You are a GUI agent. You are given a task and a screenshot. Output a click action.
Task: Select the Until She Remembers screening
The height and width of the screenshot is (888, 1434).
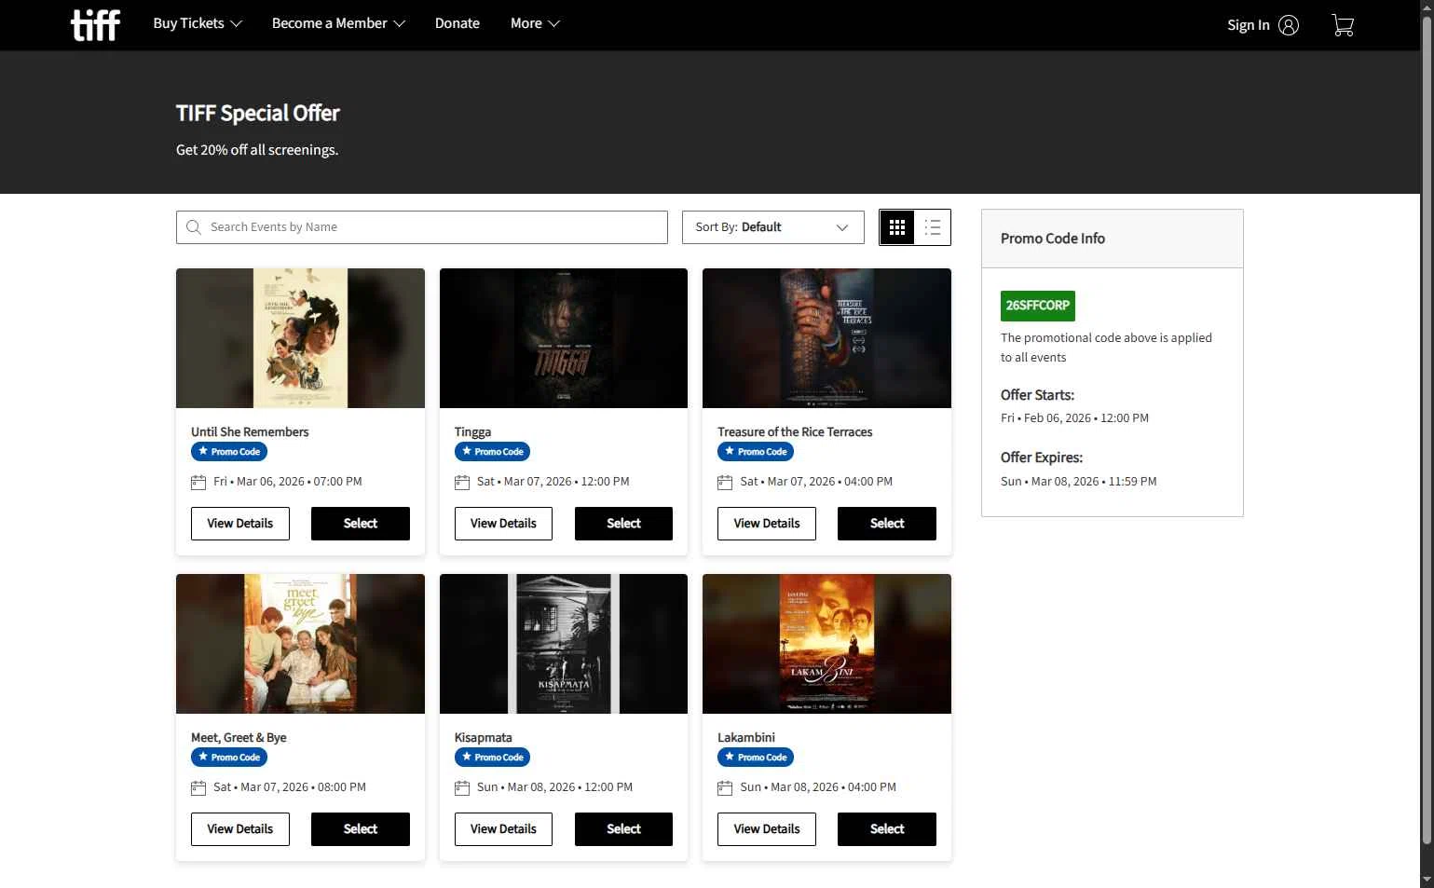click(x=361, y=524)
